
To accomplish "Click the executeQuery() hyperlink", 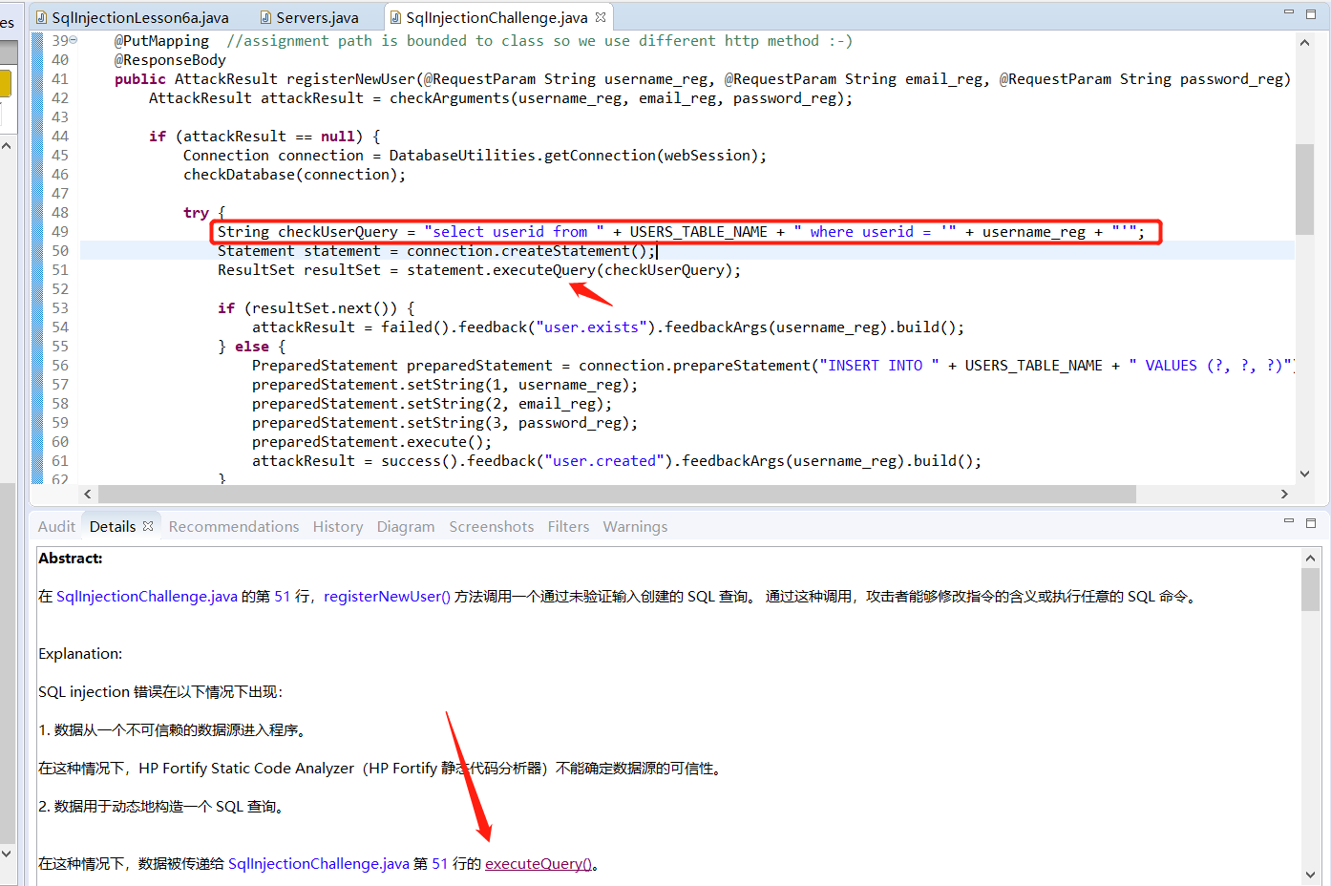I will [538, 863].
